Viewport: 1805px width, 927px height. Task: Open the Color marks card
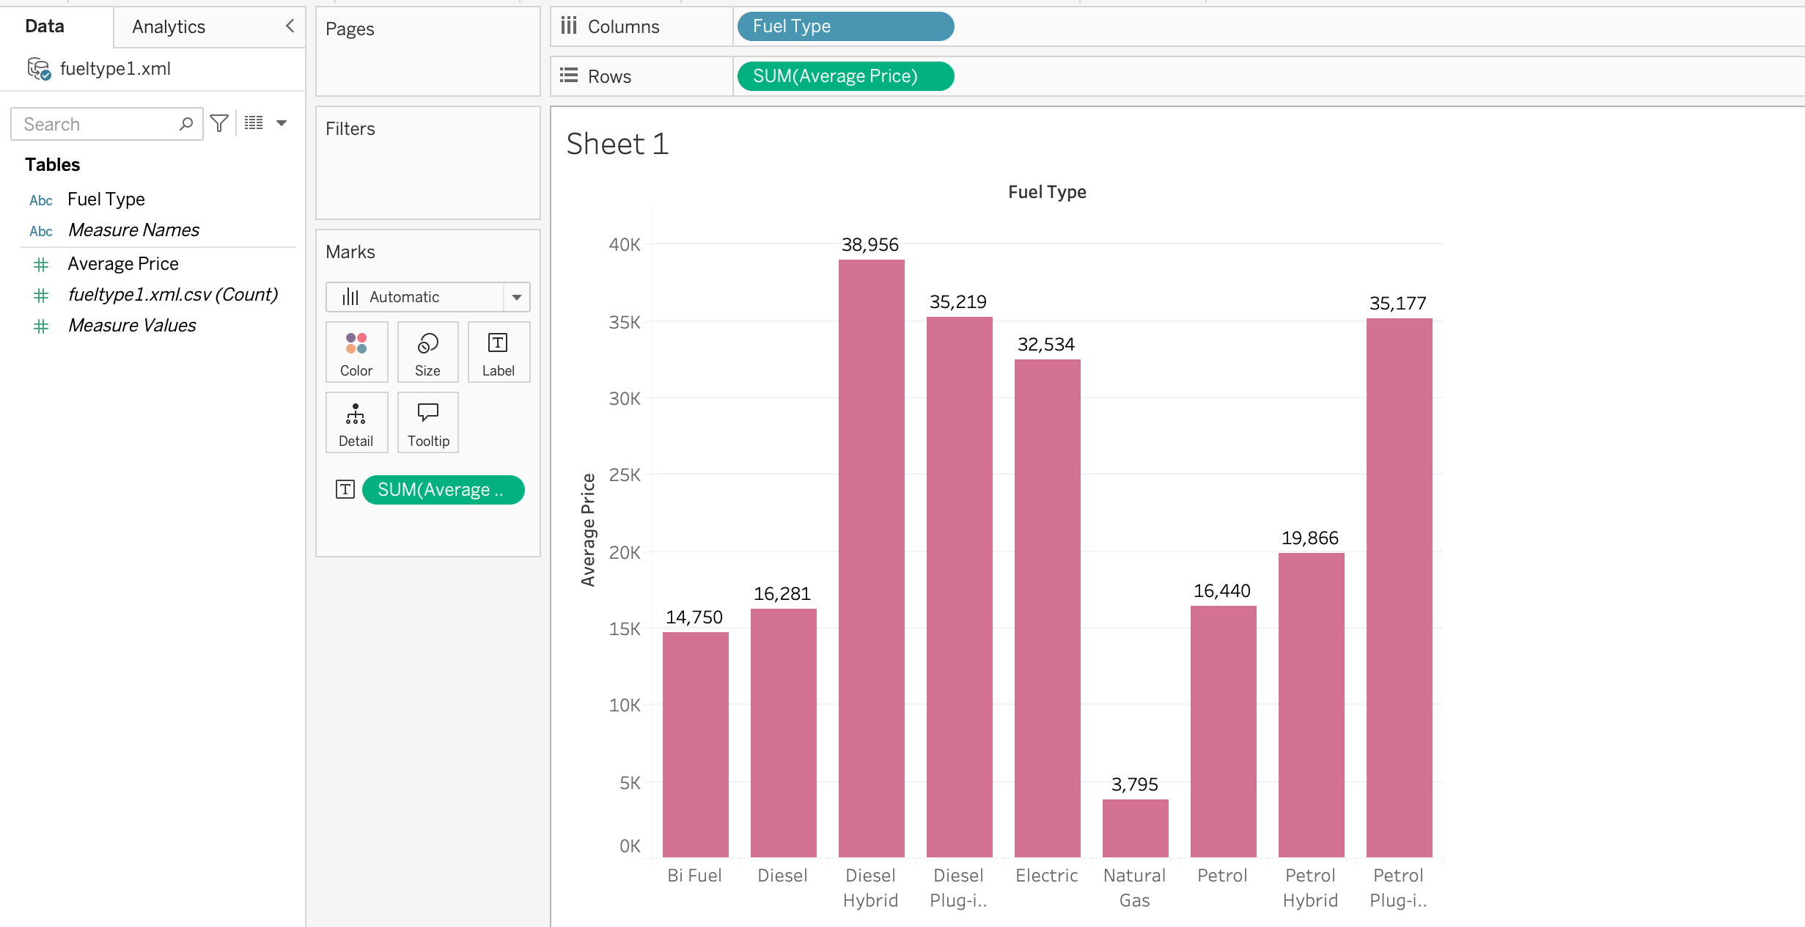click(356, 353)
